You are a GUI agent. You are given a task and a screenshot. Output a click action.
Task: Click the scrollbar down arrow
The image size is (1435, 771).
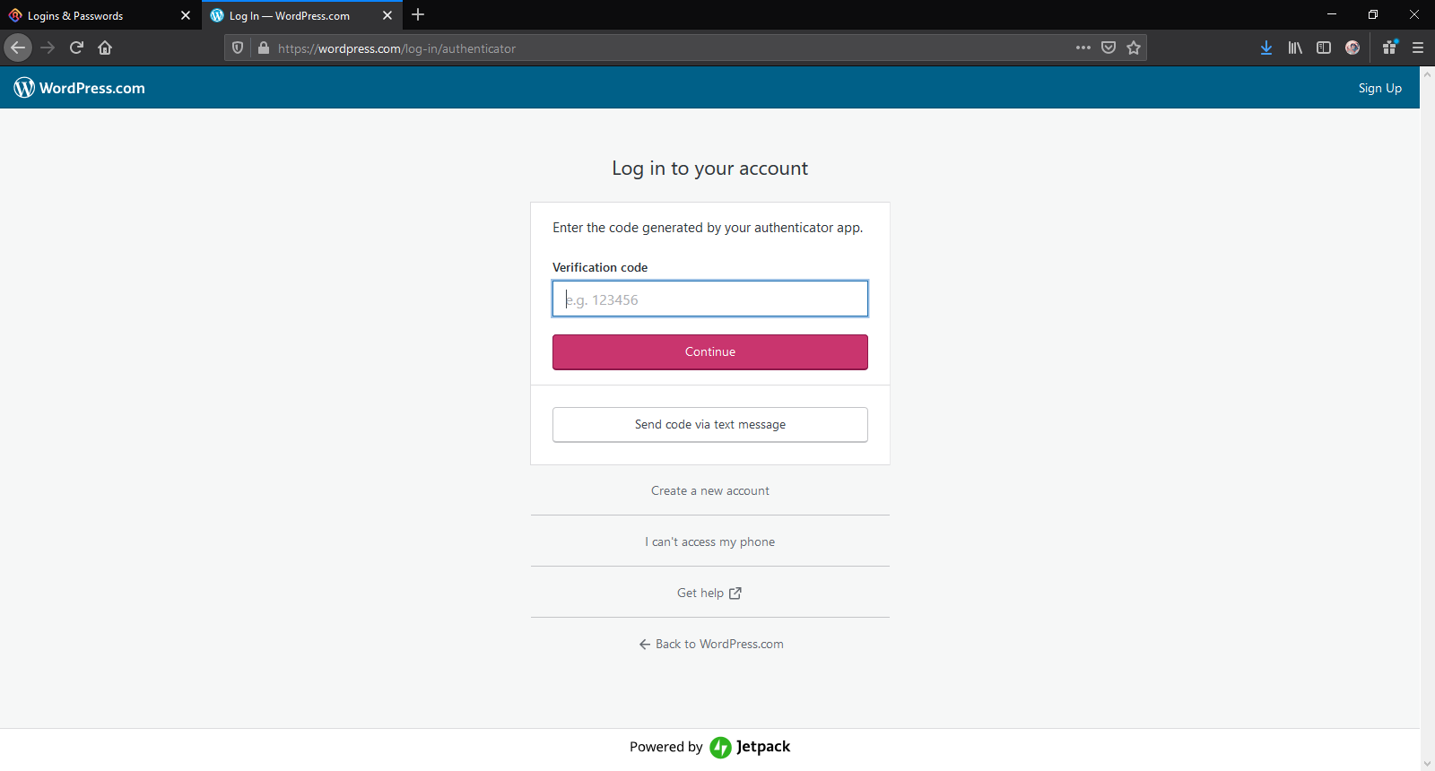pyautogui.click(x=1427, y=764)
